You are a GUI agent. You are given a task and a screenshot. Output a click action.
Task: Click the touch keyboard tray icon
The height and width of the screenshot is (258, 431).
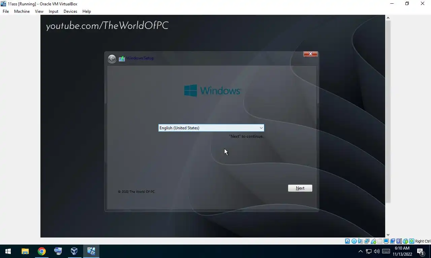coord(386,251)
